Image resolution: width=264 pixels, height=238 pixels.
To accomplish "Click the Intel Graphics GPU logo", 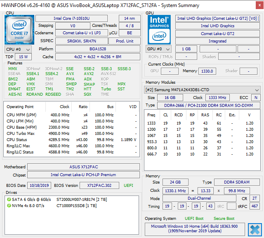I will [x=159, y=29].
